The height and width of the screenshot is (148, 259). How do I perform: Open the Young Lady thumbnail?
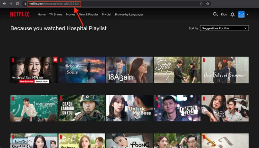click(177, 140)
